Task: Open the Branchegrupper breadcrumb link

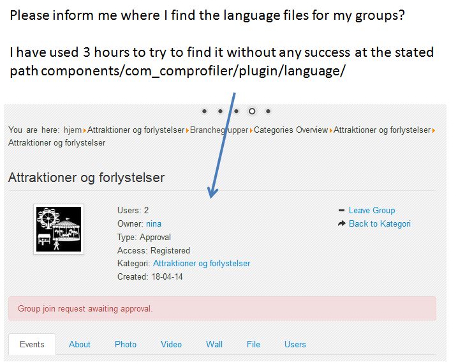Action: point(219,130)
